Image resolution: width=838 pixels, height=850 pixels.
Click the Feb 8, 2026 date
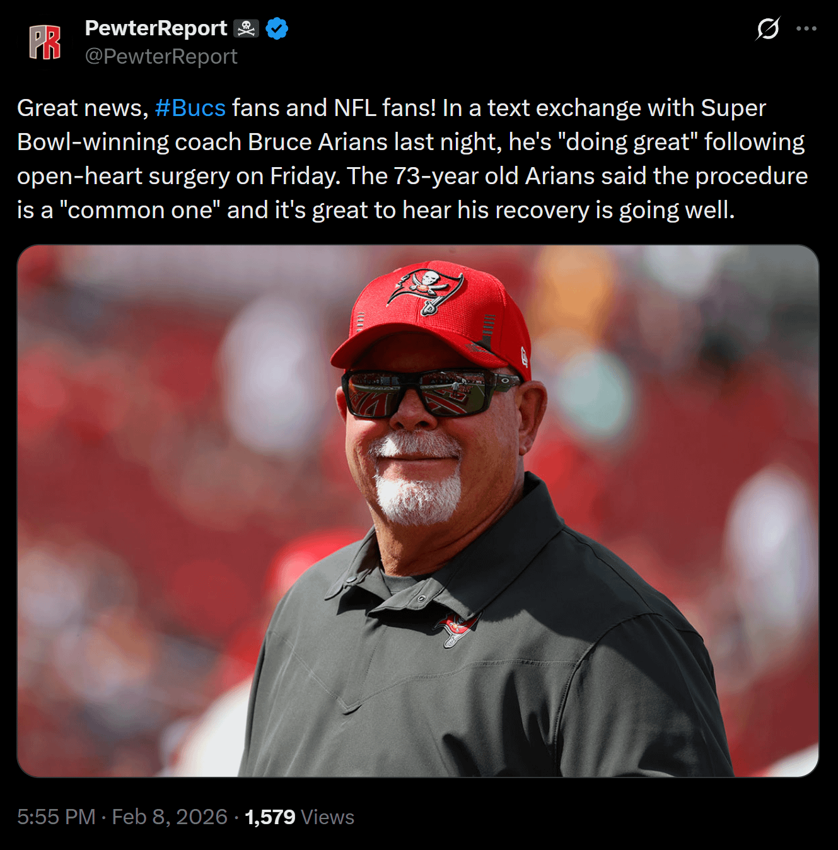coord(170,817)
